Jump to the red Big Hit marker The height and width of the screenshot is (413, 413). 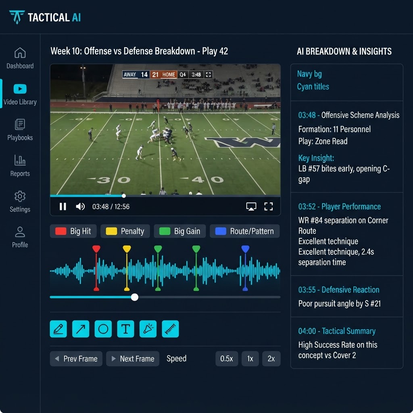pos(96,248)
